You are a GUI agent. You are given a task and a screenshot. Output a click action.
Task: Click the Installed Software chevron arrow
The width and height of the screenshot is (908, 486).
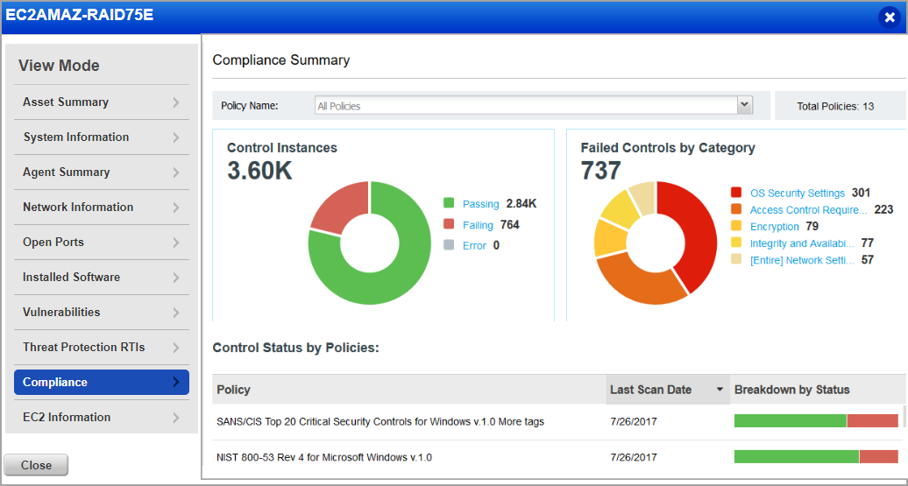tap(176, 278)
